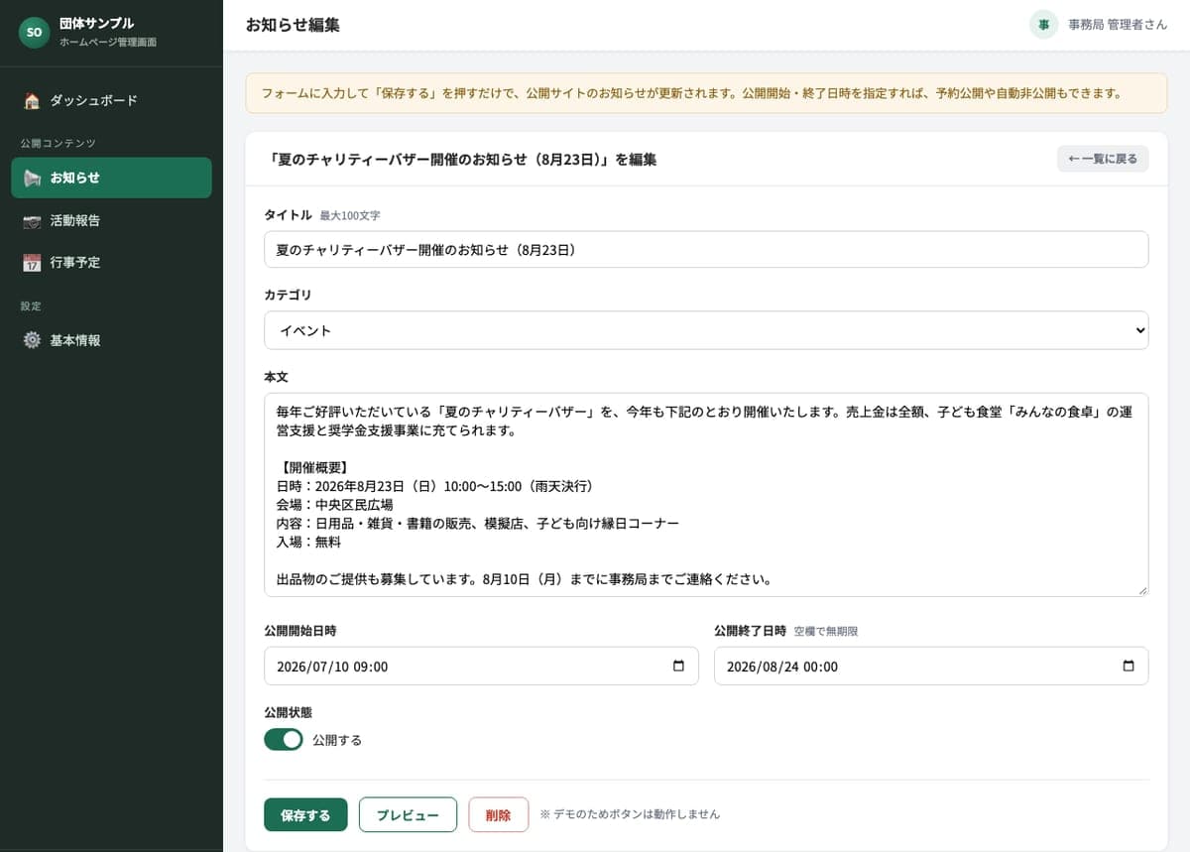Click the 公開コンテンツ sidebar section label

59,144
